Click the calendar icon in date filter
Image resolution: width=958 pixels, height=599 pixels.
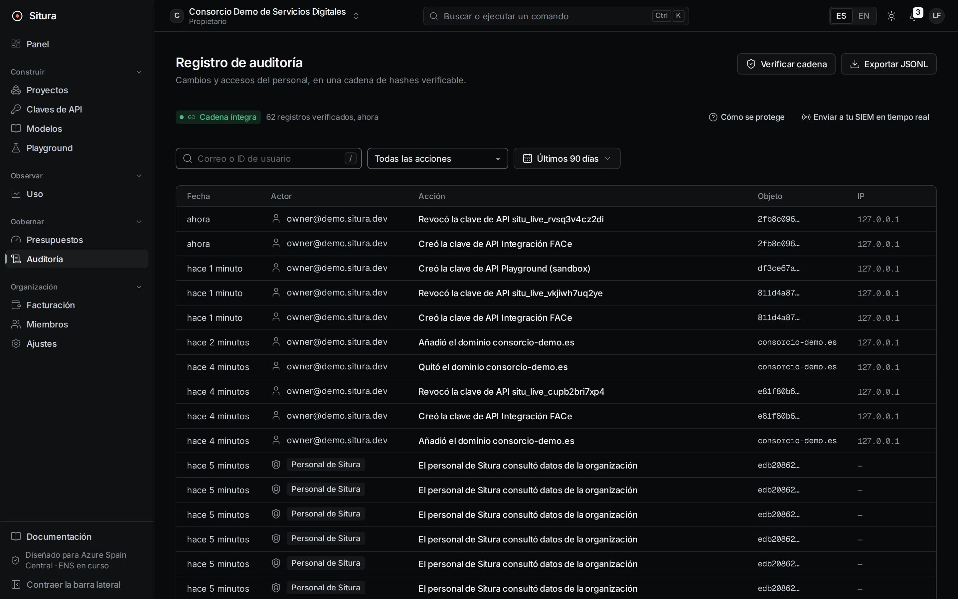[x=527, y=158]
